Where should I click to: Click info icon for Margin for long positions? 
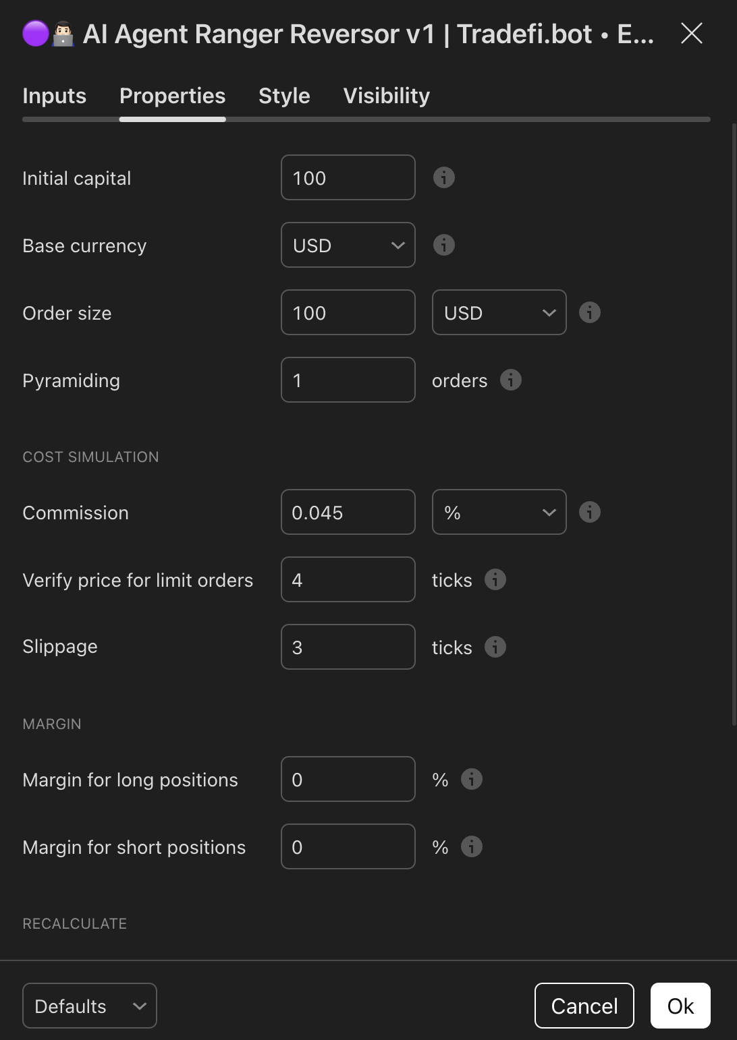tap(471, 779)
